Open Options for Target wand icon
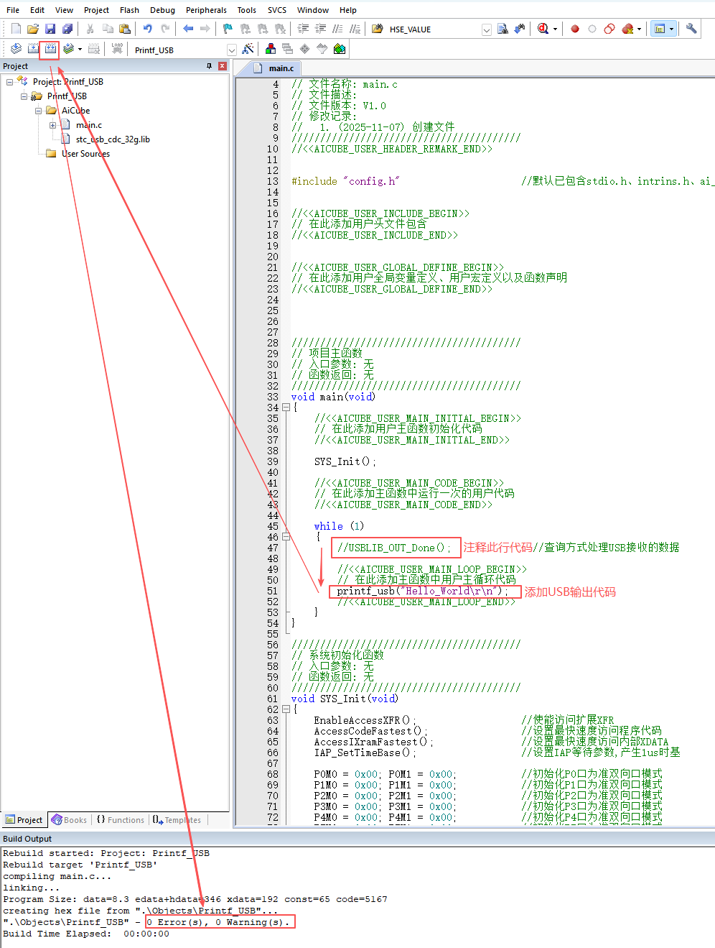This screenshot has height=948, width=715. click(x=248, y=49)
